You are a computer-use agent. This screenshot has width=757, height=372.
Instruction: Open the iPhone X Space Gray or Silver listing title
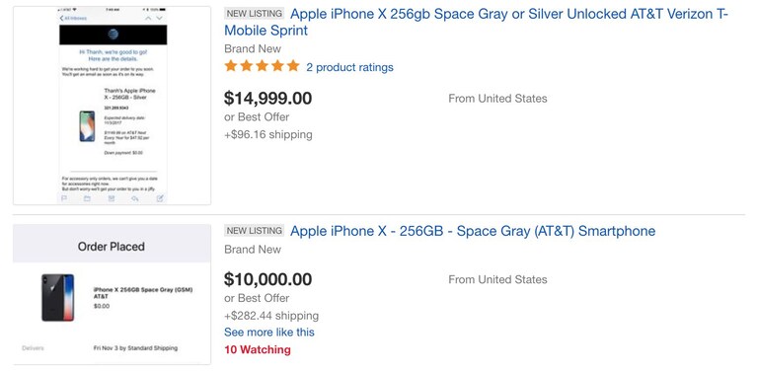click(x=476, y=22)
